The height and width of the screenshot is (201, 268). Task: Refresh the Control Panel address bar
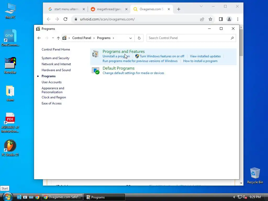[x=139, y=38]
